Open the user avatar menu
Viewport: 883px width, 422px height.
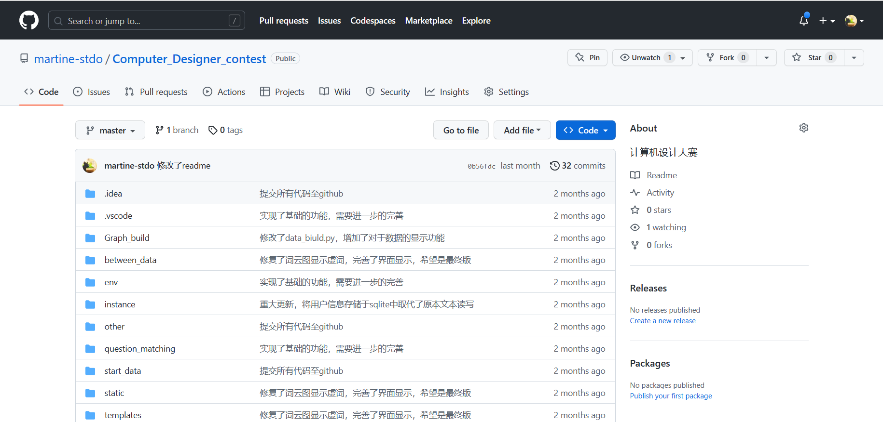pos(854,21)
